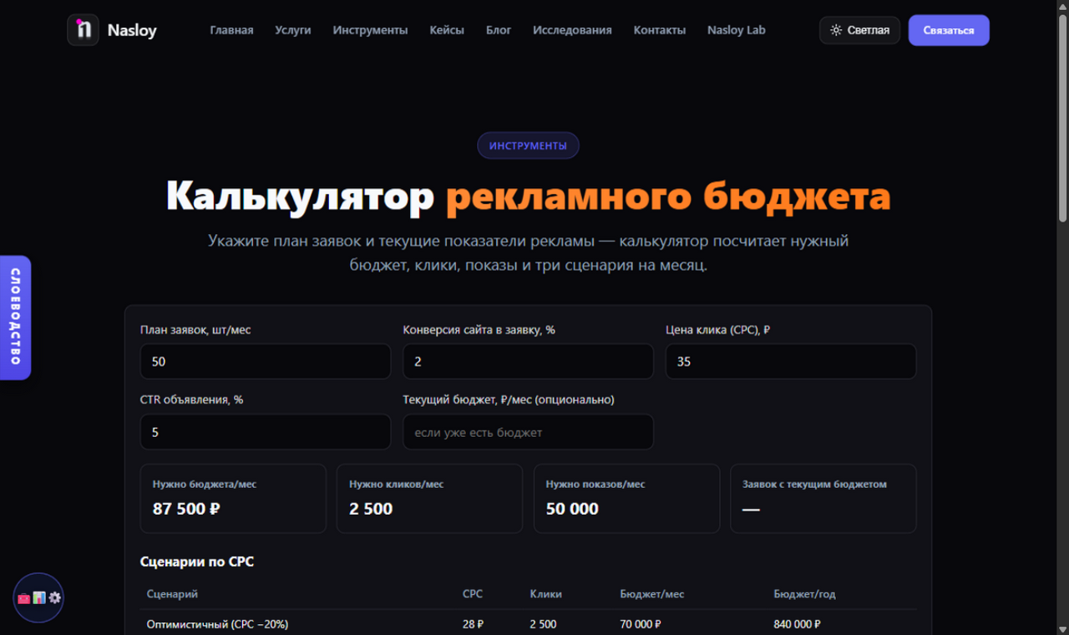This screenshot has width=1069, height=635.
Task: Click the Сценарии по CPC heading
Action: (197, 561)
